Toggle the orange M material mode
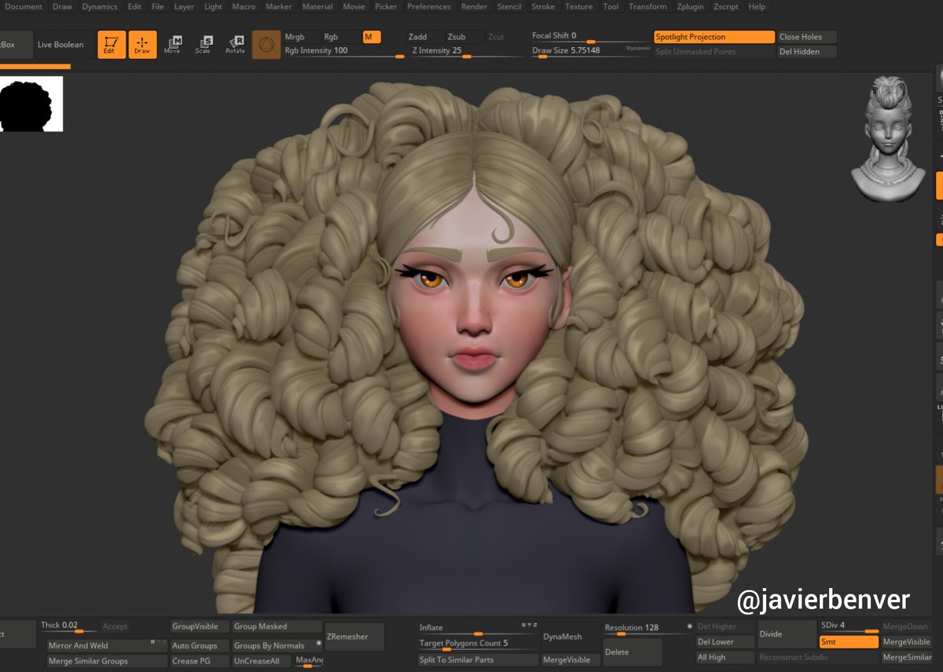The width and height of the screenshot is (943, 672). click(371, 37)
